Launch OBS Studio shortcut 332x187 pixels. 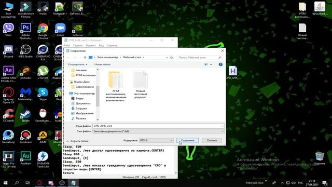click(x=25, y=51)
